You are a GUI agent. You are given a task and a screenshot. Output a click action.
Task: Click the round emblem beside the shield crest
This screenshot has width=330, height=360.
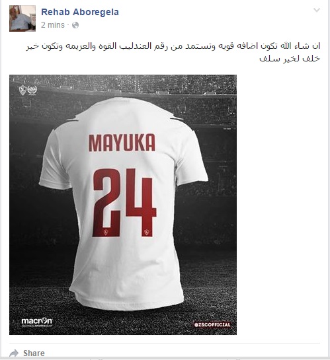coord(32,90)
